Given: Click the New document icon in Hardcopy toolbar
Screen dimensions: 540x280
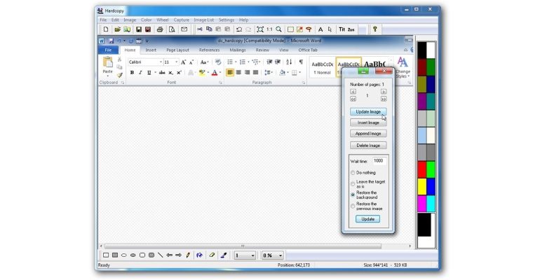Looking at the screenshot, I should (x=105, y=29).
